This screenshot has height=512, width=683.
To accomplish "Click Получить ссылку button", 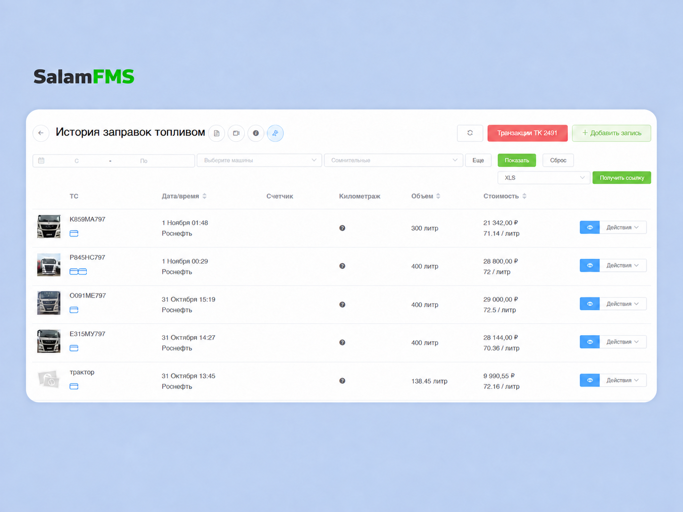I will point(622,178).
